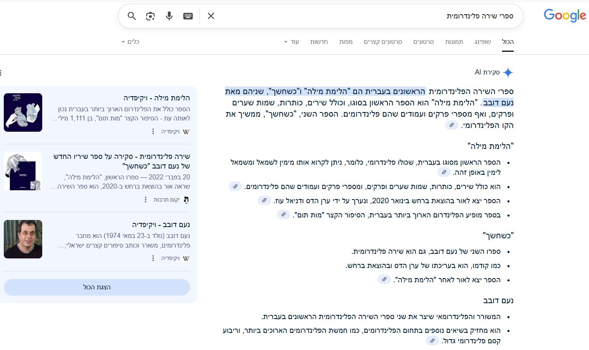This screenshot has height=350, width=589.
Task: Start voice search with the microphone icon
Action: point(169,15)
